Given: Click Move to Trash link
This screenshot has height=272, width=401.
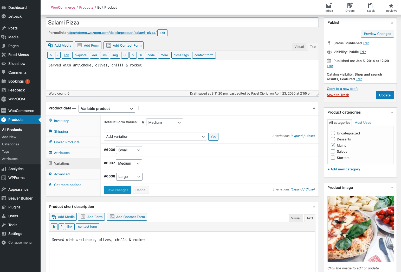Looking at the screenshot, I should click(338, 95).
